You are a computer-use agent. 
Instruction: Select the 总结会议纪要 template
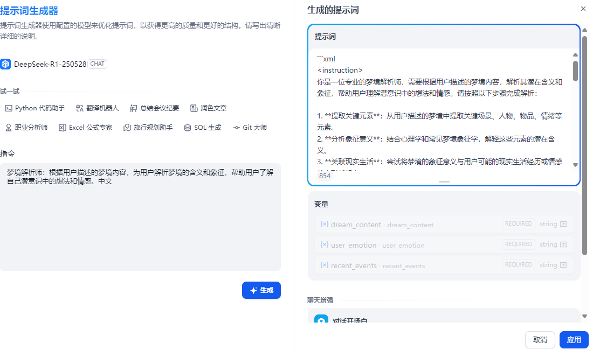(x=154, y=108)
